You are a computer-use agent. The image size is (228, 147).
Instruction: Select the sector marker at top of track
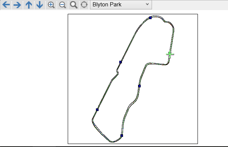point(150,18)
